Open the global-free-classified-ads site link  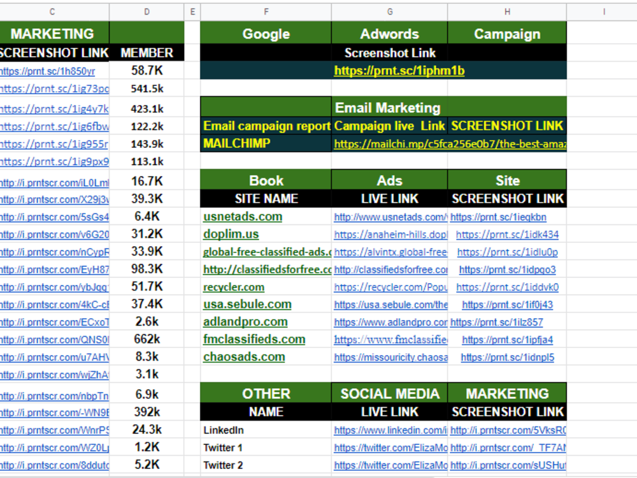268,252
